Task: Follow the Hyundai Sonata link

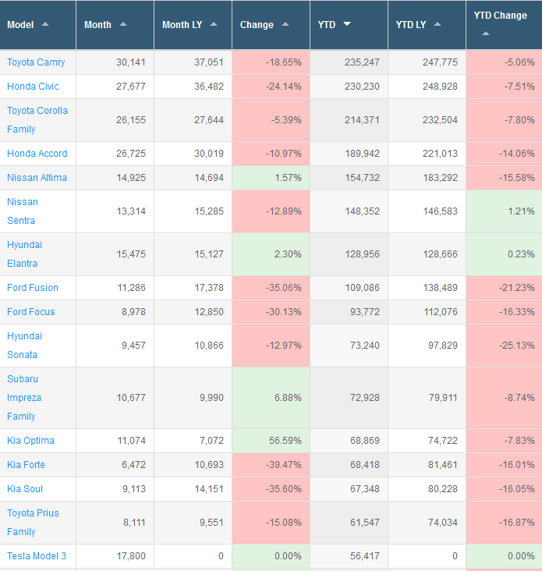Action: click(25, 346)
